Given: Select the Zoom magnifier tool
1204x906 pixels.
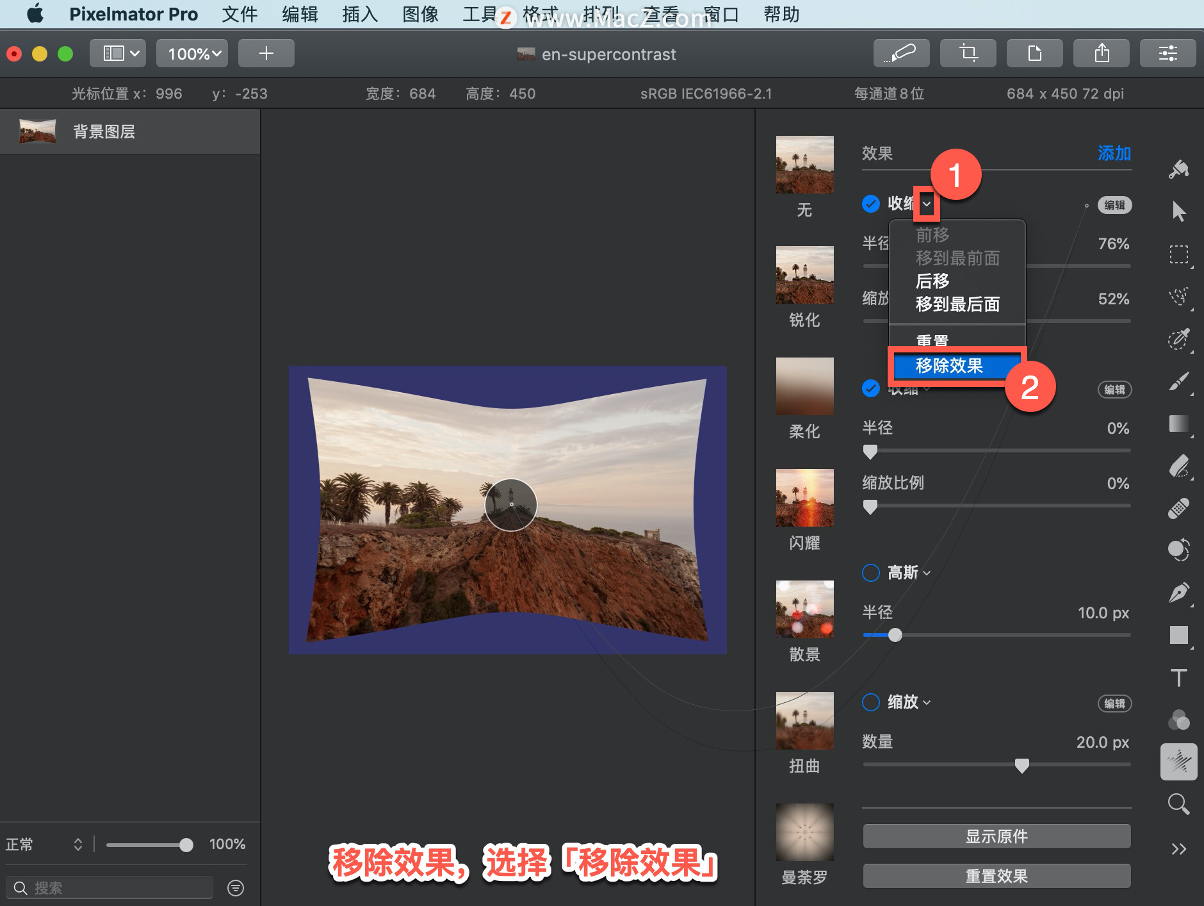Looking at the screenshot, I should 1178,803.
